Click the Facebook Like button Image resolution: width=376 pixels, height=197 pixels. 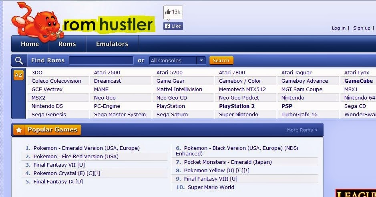tap(173, 26)
